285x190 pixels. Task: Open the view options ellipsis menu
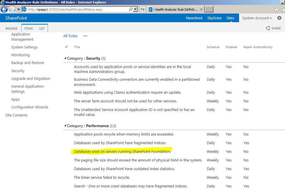[85, 36]
